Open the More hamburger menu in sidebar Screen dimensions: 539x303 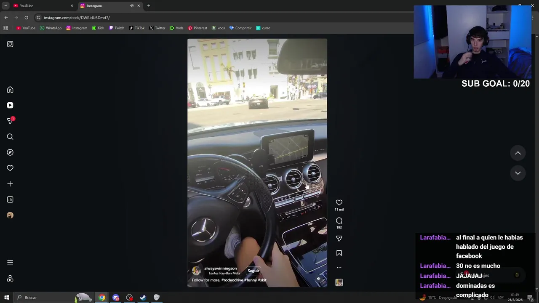click(x=10, y=263)
